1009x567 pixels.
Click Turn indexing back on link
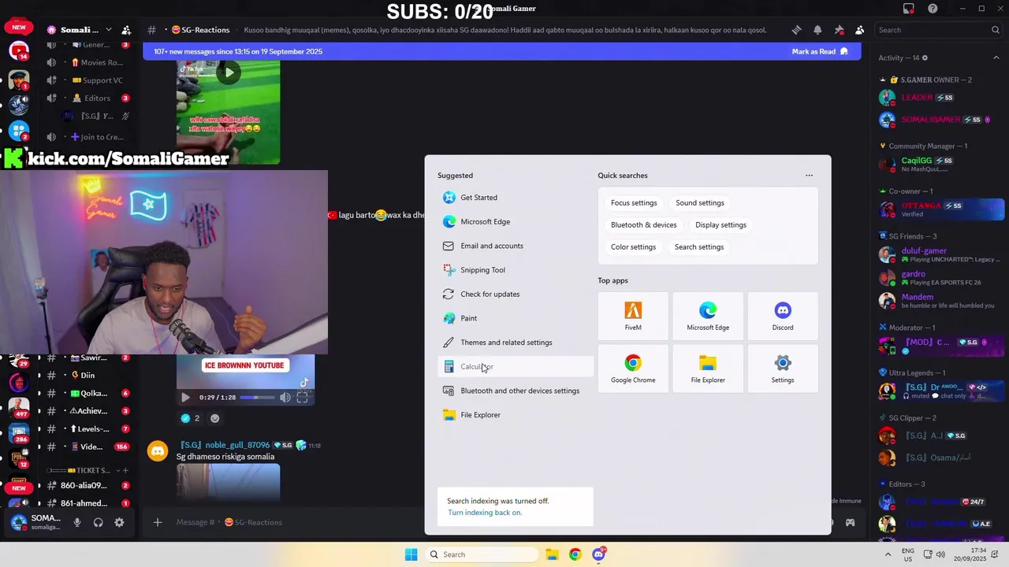click(x=485, y=513)
